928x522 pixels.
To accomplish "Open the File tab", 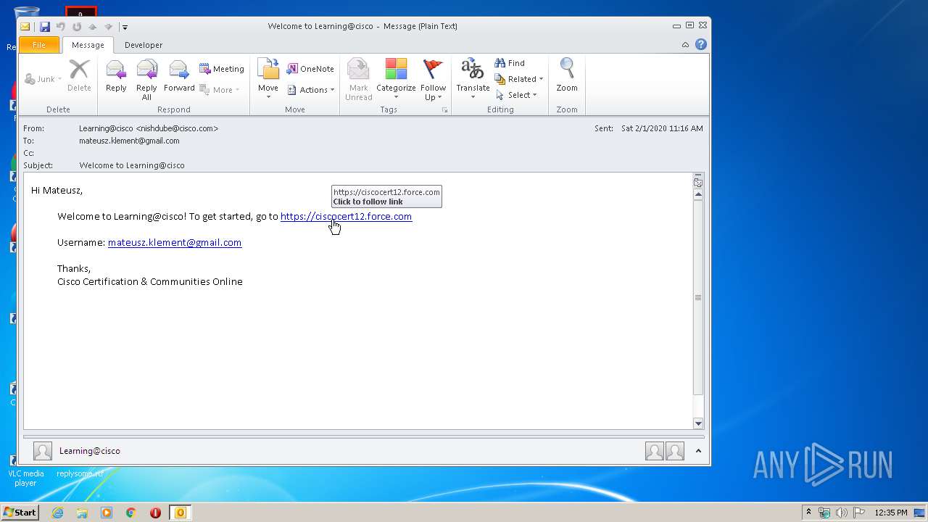I will (x=39, y=45).
